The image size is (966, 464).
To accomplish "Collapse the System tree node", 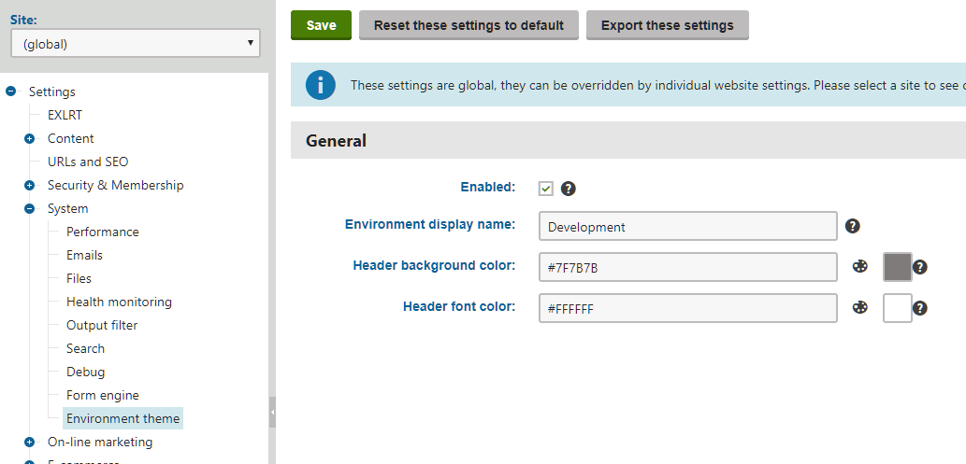I will pos(30,209).
